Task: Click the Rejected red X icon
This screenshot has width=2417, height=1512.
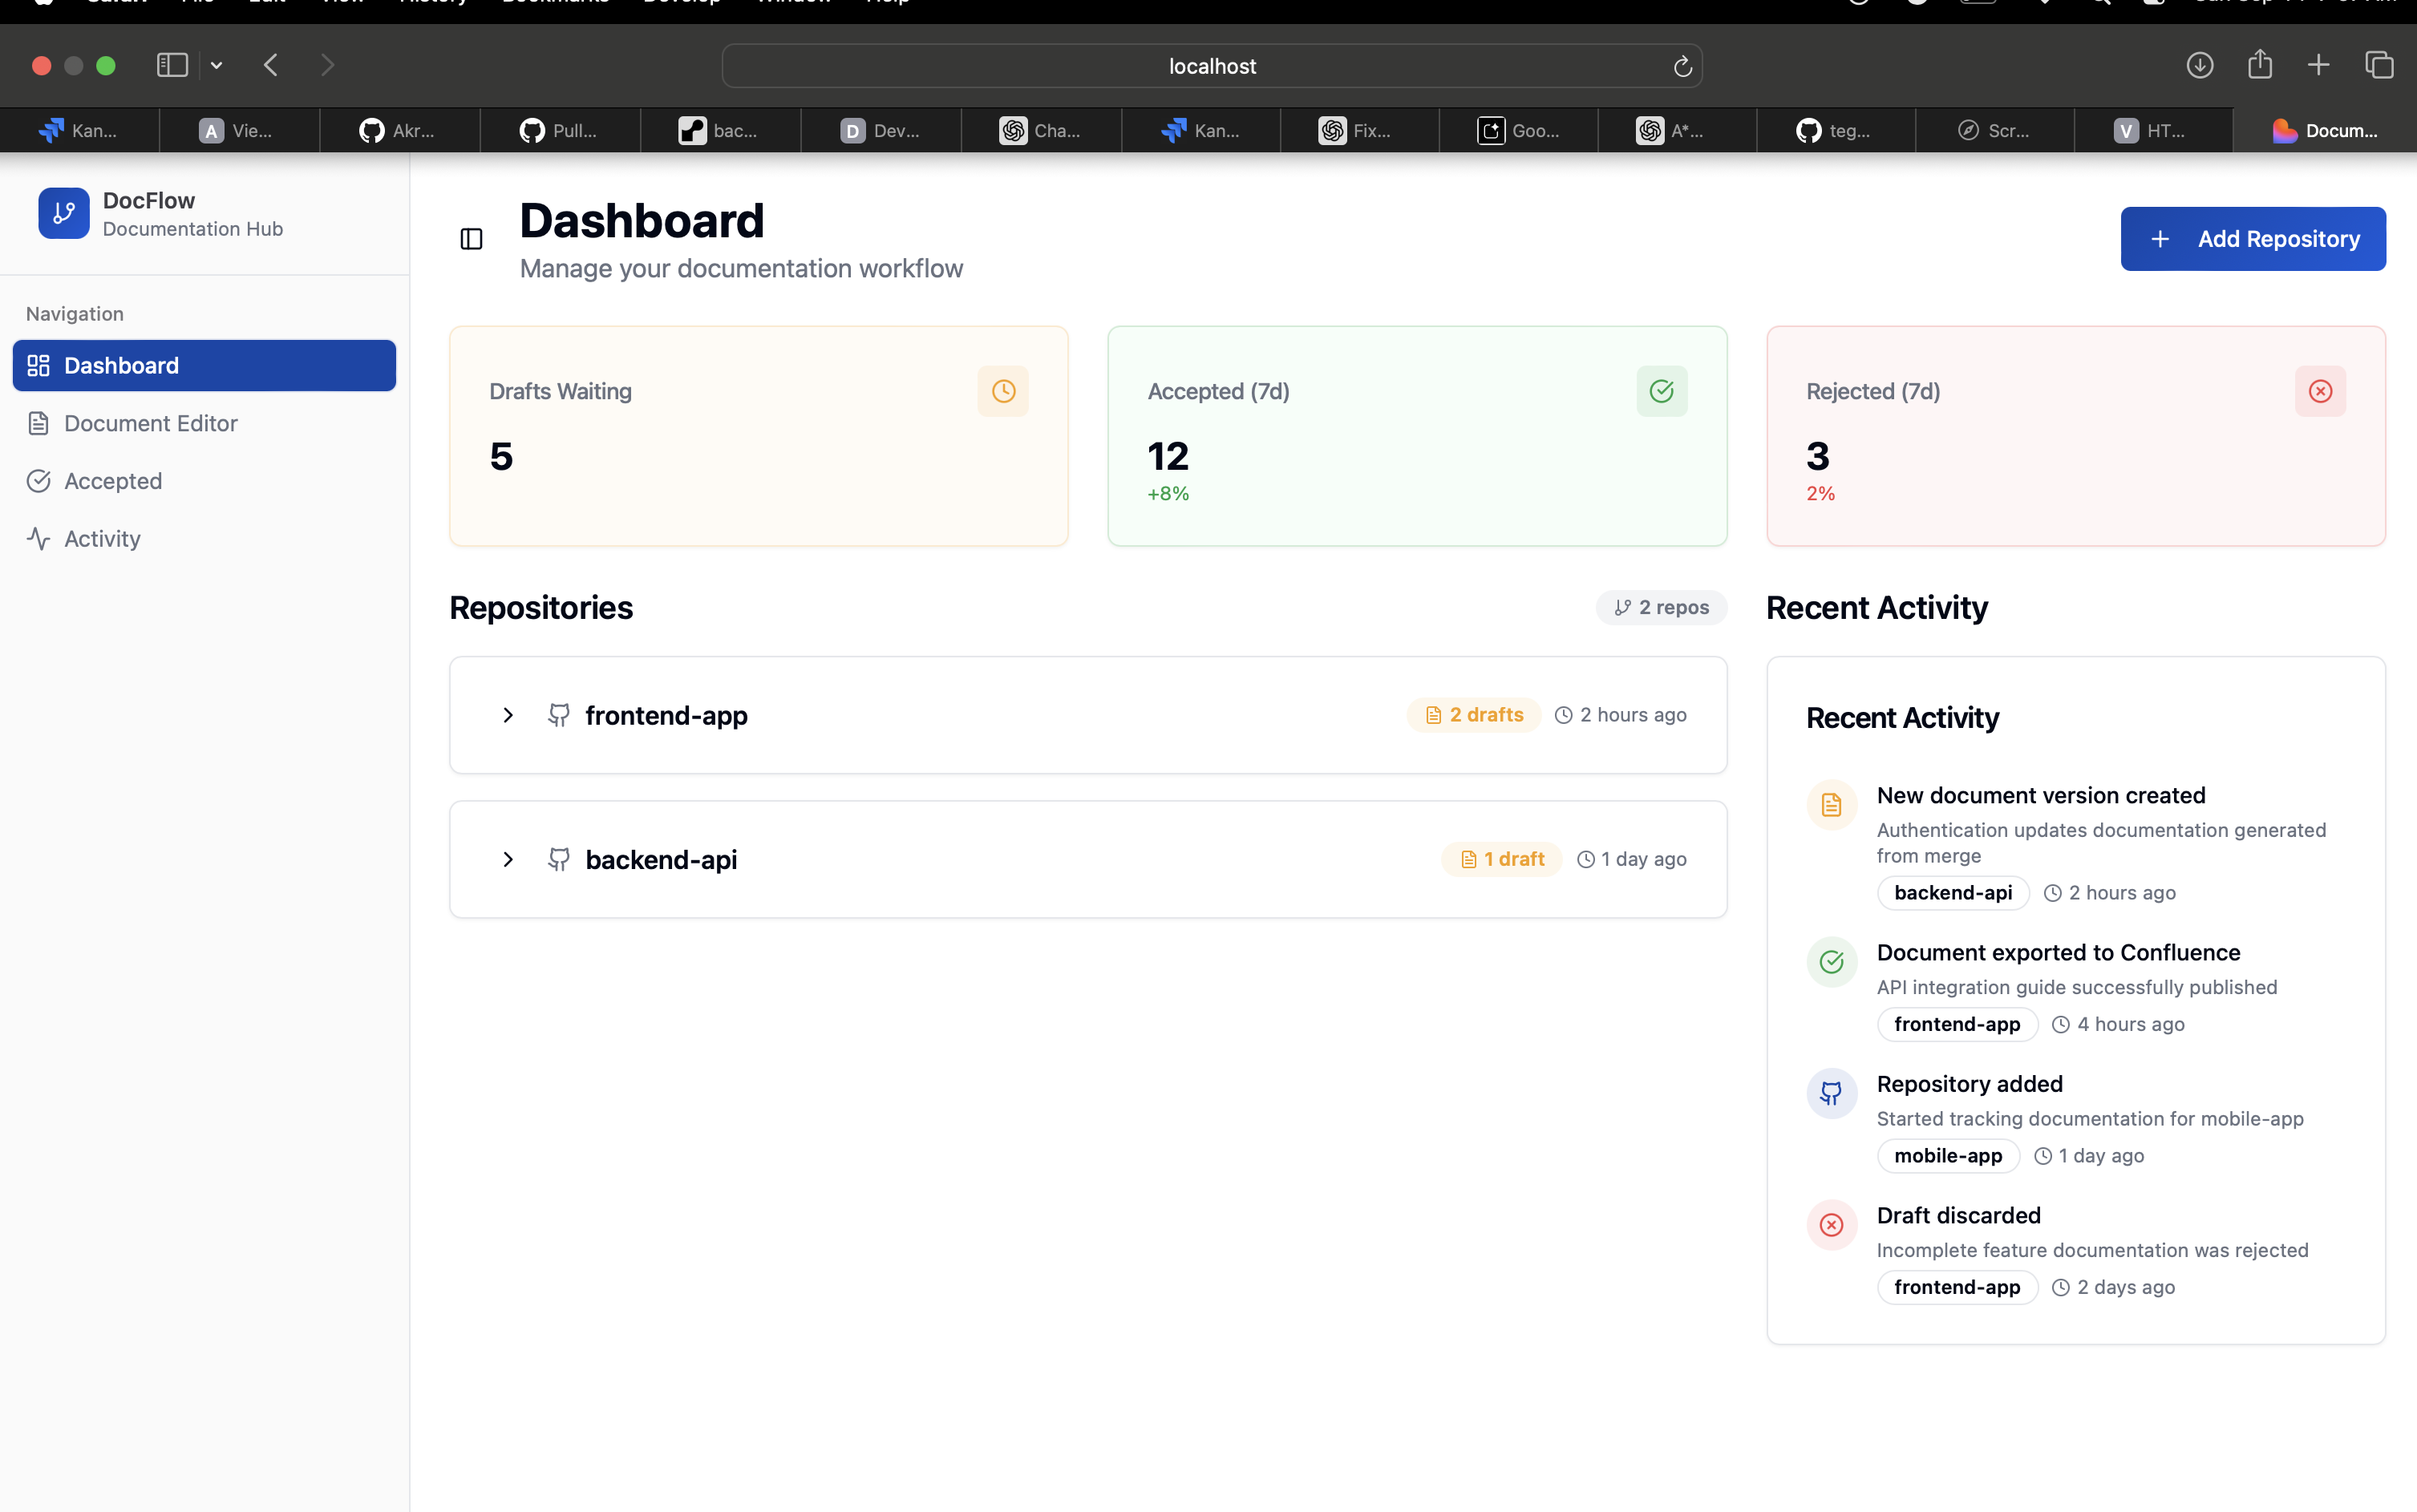Action: [2320, 391]
